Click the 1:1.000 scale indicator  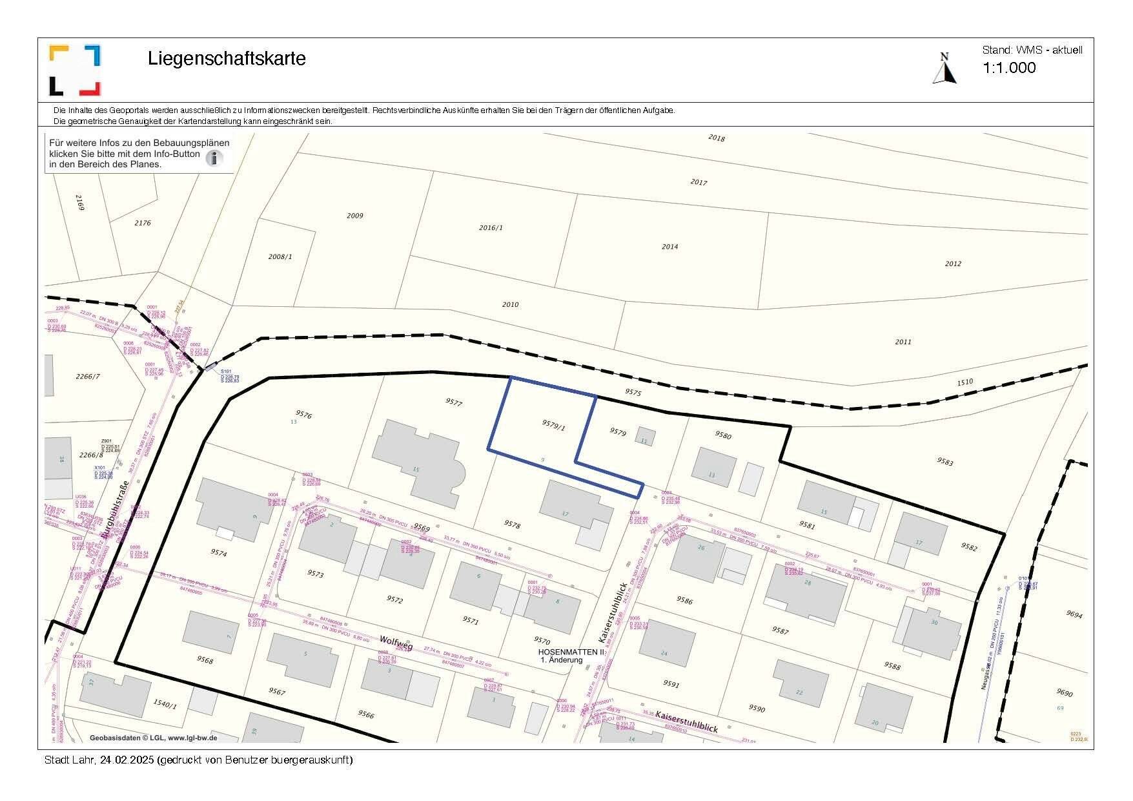1008,68
